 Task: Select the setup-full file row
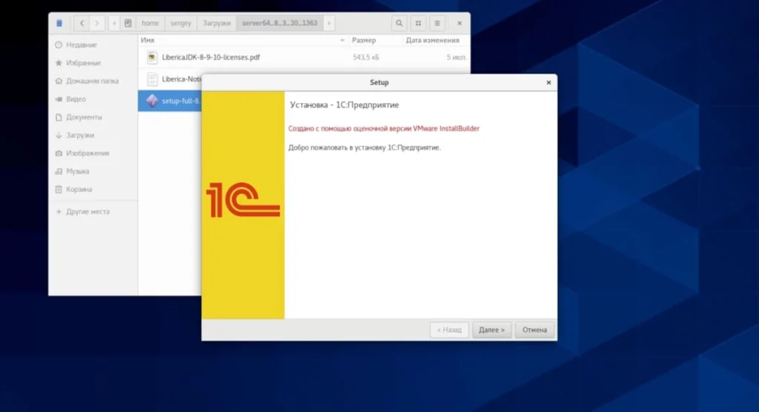click(170, 101)
